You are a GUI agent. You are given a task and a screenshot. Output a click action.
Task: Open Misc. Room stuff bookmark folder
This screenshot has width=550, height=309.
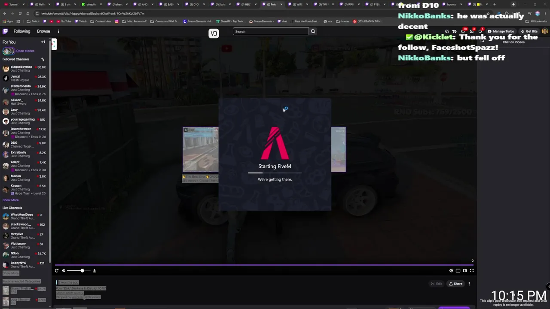click(134, 21)
